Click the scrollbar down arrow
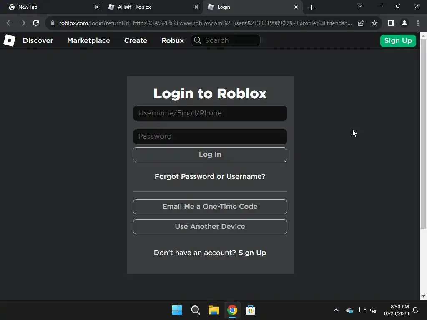The height and width of the screenshot is (320, 427). [x=423, y=296]
